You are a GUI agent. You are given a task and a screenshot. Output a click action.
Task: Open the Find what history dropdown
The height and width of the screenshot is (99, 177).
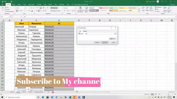point(115,34)
